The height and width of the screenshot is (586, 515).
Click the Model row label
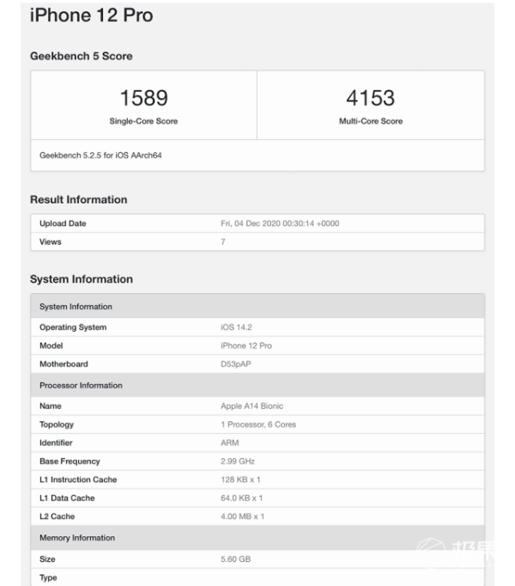[x=51, y=345]
